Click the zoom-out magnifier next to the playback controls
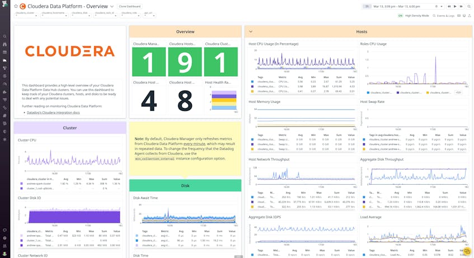 [469, 6]
